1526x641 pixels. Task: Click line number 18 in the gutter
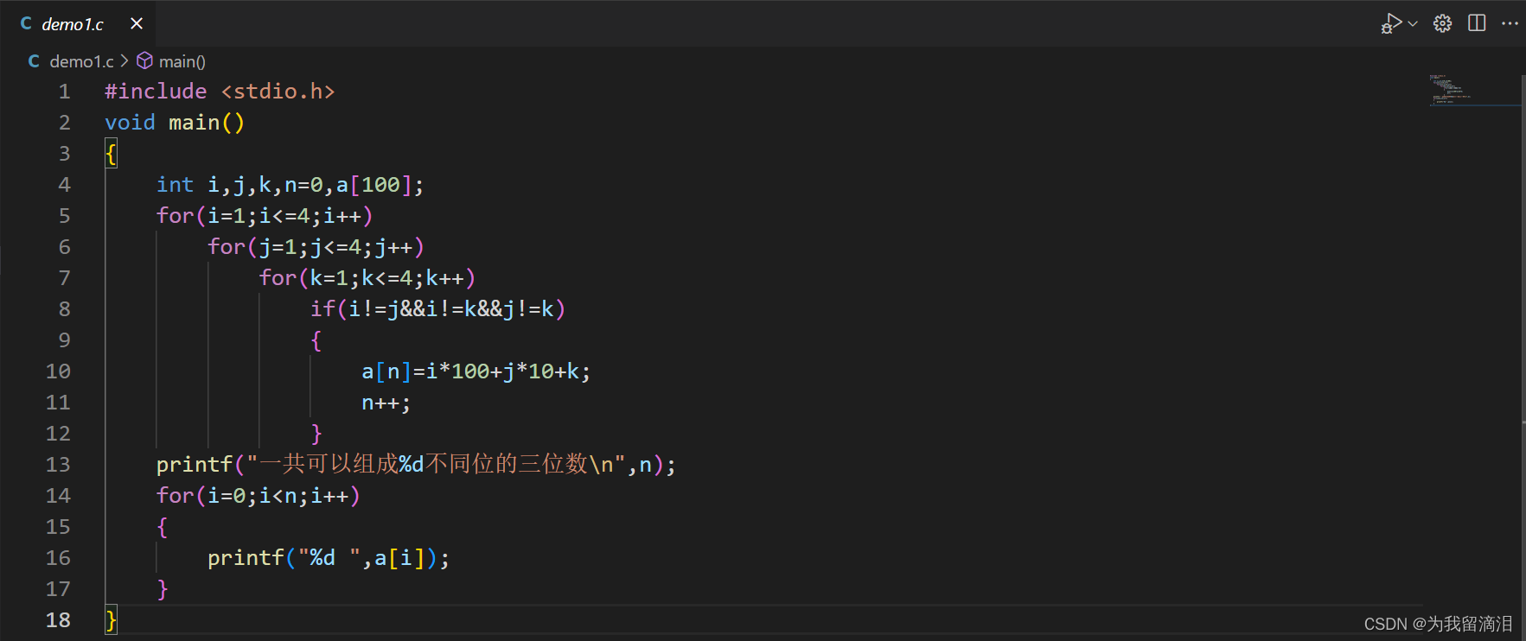[x=58, y=620]
